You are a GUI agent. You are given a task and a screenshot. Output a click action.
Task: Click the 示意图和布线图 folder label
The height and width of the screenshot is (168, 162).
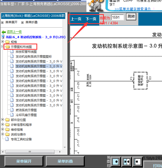(21, 47)
